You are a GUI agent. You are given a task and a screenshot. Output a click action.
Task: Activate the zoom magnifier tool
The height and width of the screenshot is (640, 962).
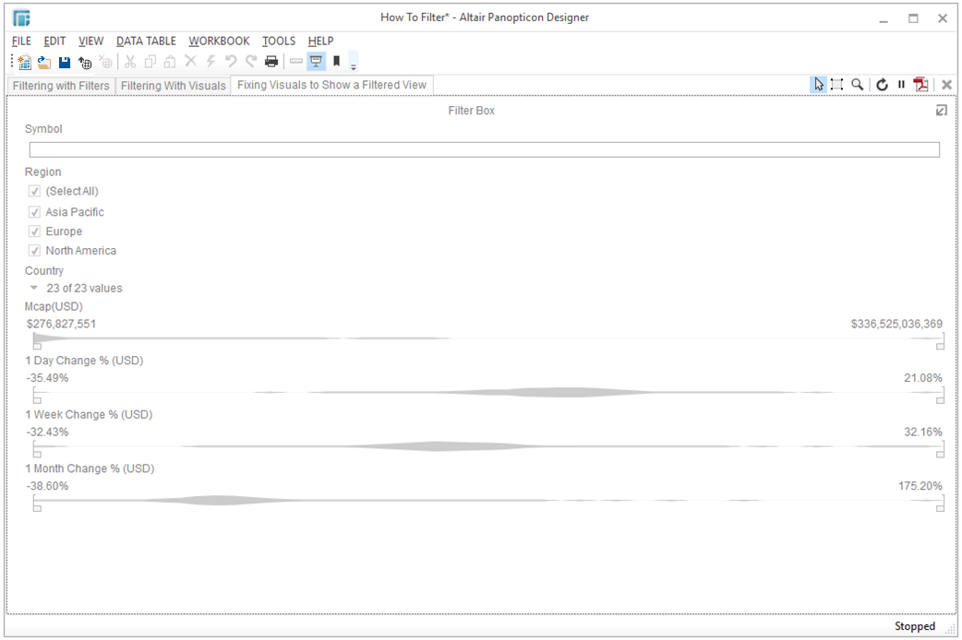coord(858,85)
